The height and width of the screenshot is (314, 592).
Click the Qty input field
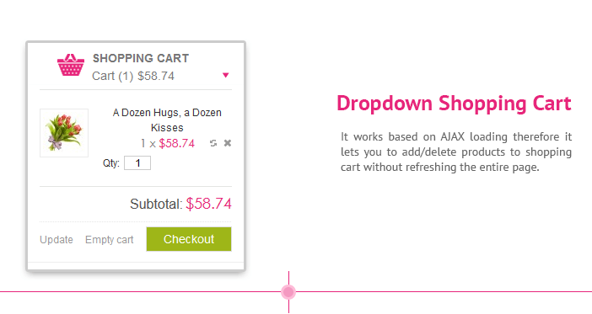pos(137,163)
